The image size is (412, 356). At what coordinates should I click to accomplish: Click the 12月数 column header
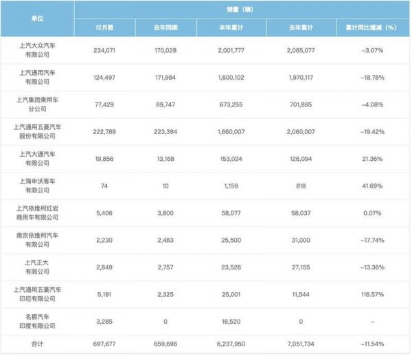[104, 27]
